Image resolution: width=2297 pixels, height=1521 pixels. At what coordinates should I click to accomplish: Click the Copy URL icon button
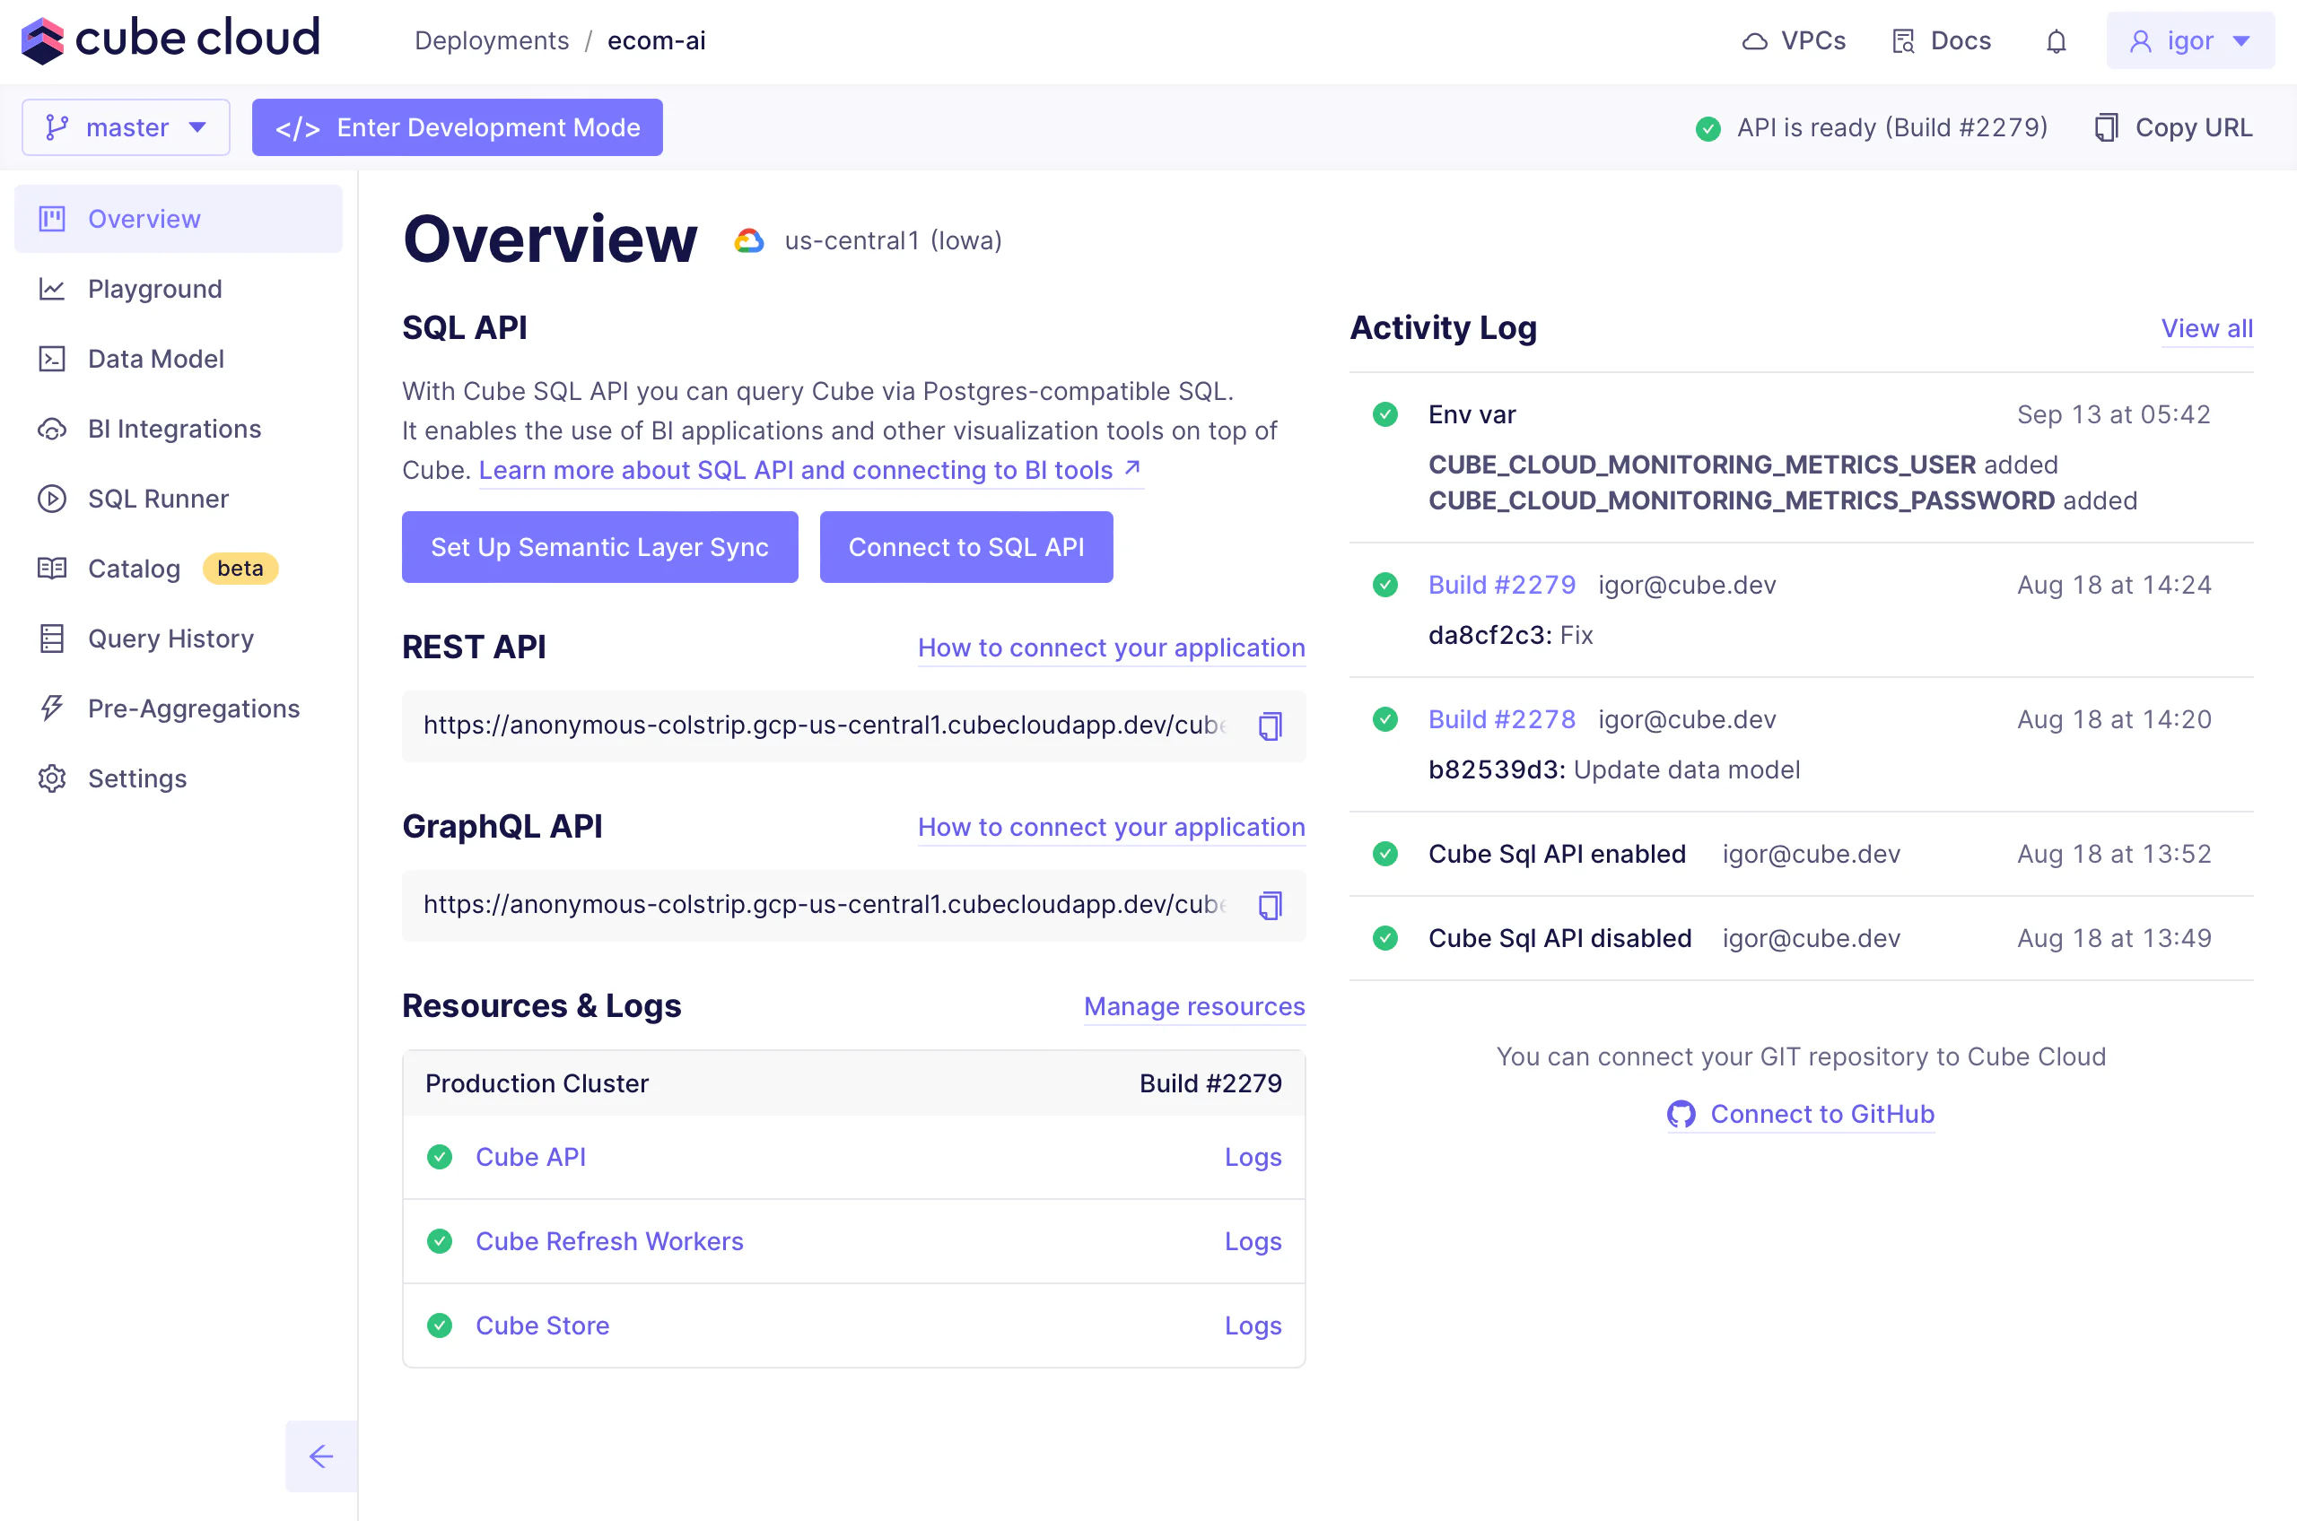[x=2173, y=127]
